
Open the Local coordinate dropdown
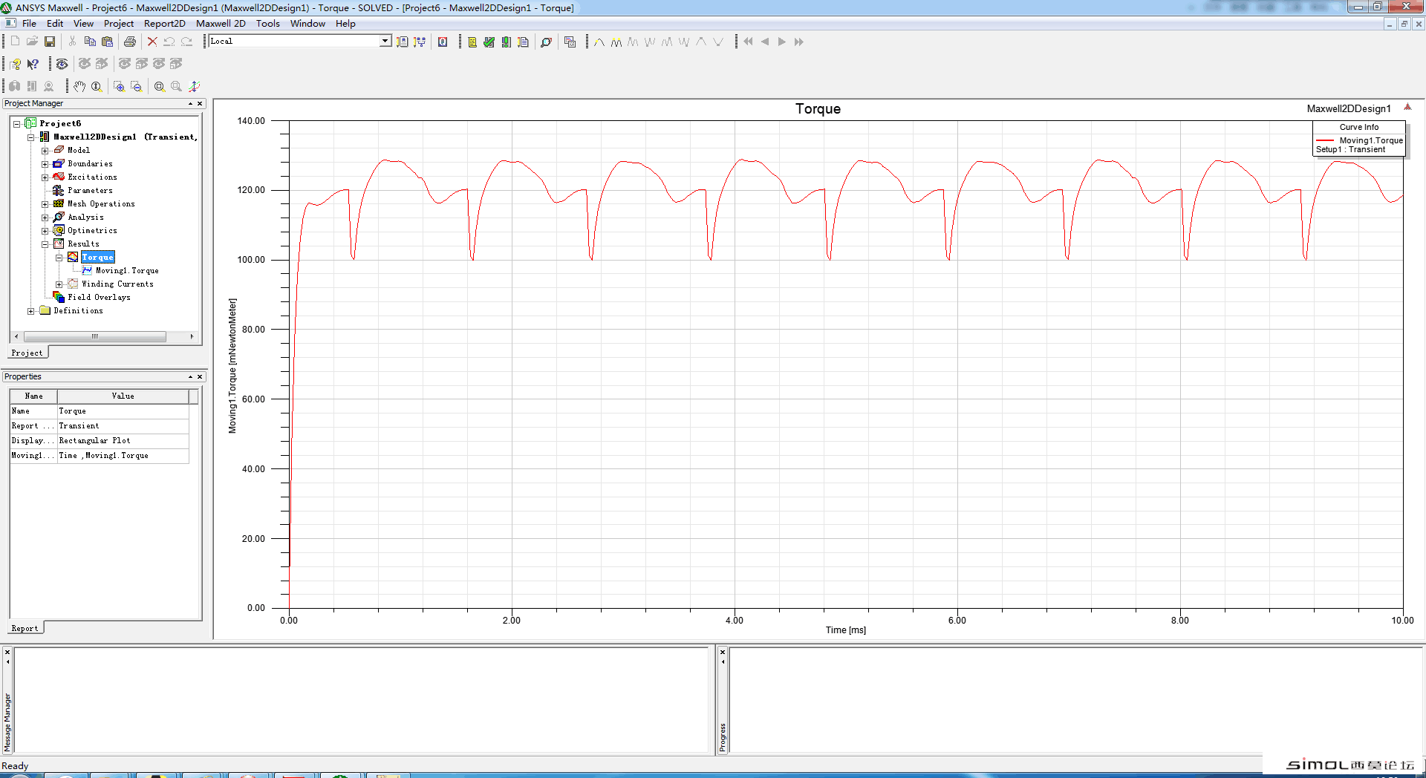(385, 41)
